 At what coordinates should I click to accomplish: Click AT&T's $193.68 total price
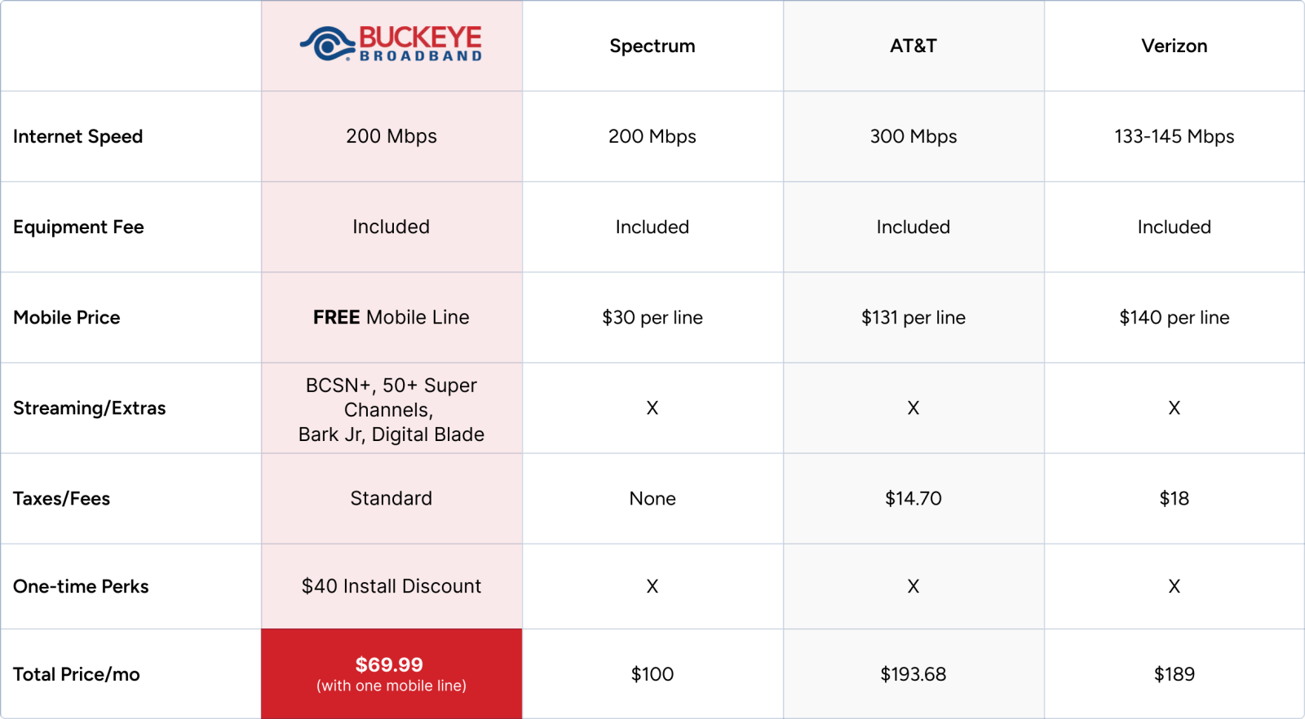(913, 674)
